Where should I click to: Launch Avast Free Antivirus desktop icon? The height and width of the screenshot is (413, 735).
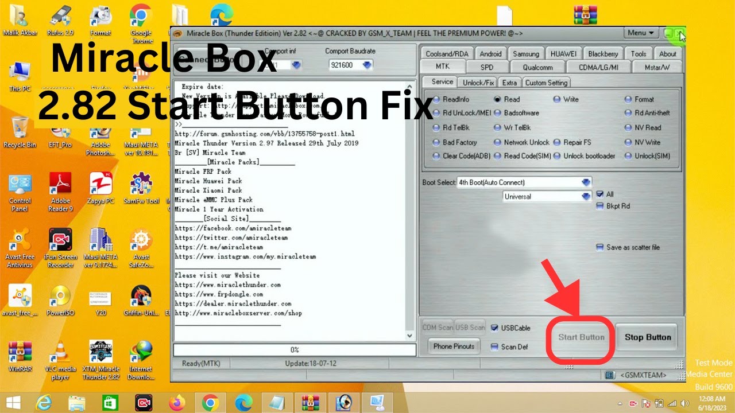tap(20, 248)
